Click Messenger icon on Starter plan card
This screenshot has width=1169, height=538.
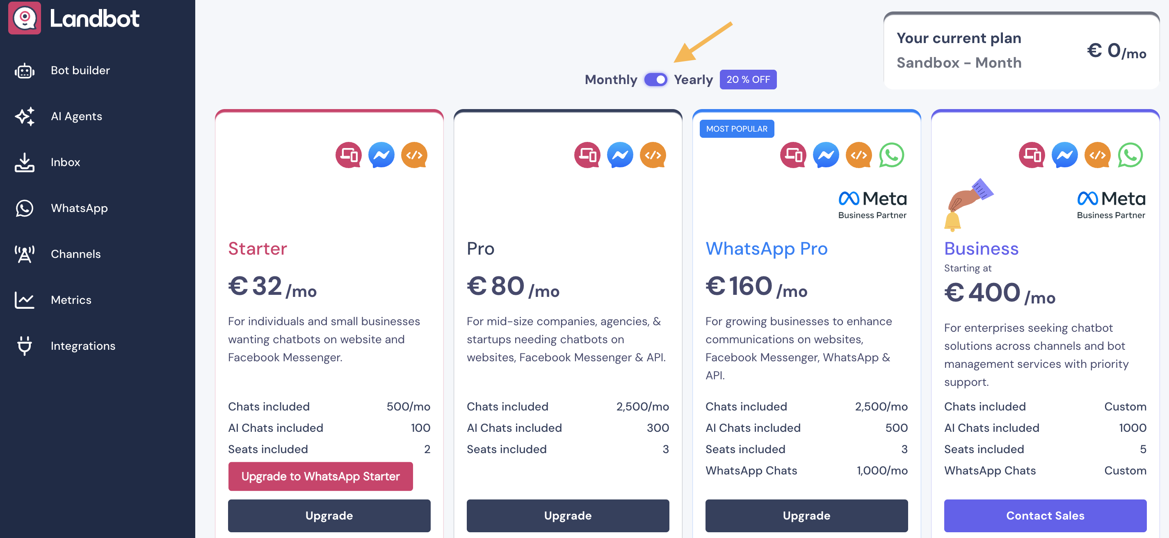(381, 155)
